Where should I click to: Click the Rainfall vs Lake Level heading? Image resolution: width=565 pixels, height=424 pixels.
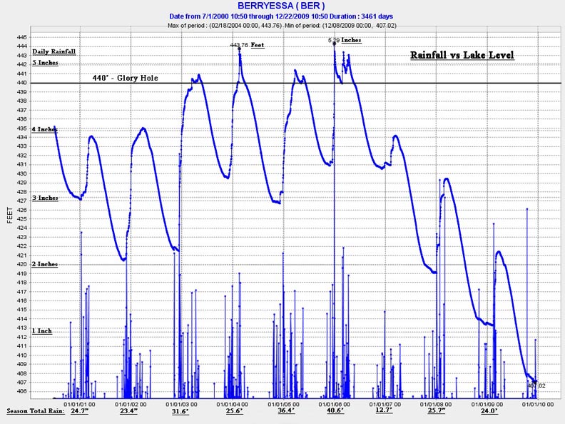(461, 55)
